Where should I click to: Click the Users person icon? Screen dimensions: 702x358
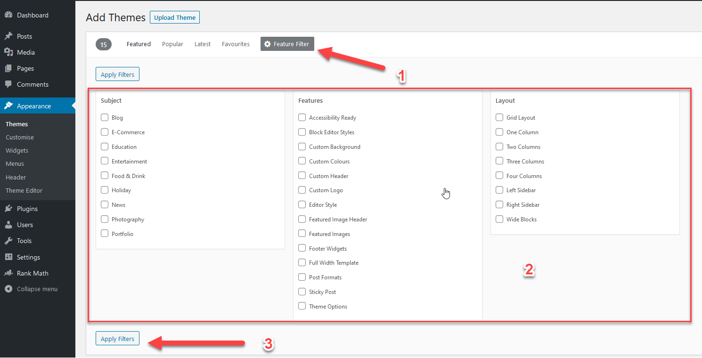[x=8, y=225]
